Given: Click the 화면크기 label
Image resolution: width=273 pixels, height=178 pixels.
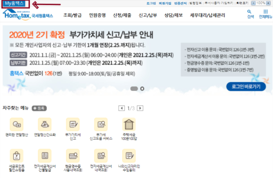Looking at the screenshot, I should pyautogui.click(x=242, y=3).
